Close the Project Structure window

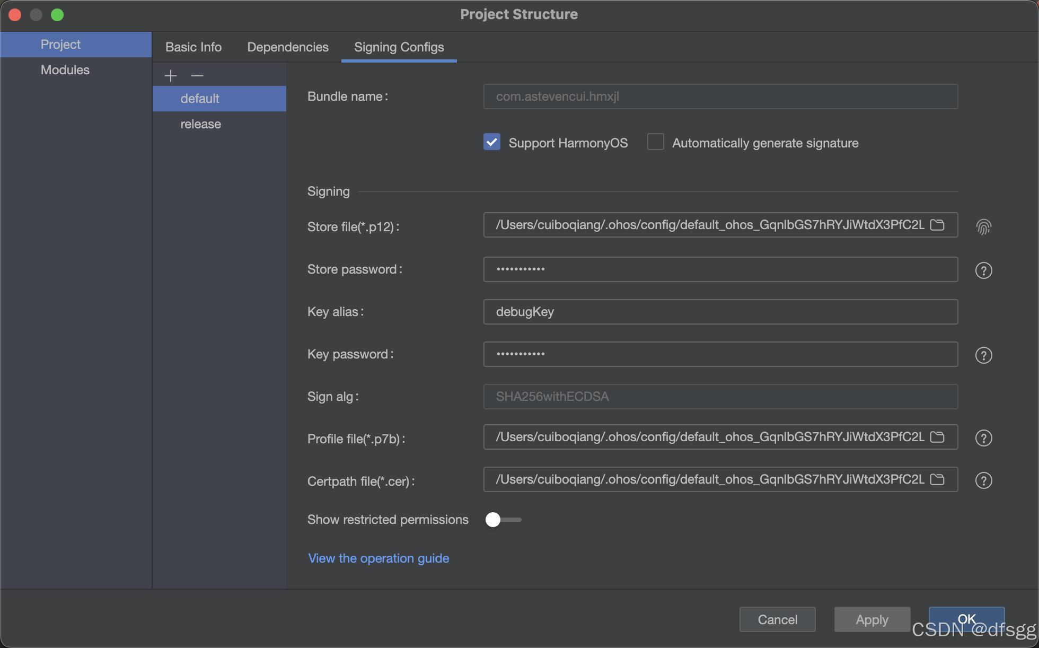(15, 15)
